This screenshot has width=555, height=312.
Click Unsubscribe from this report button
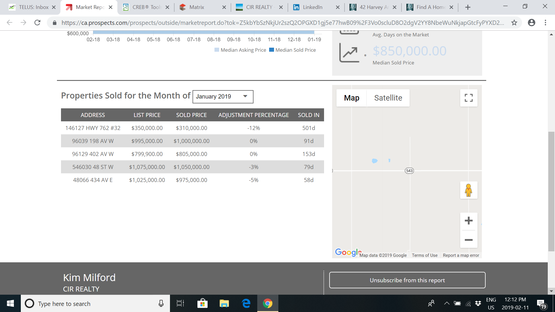point(407,280)
